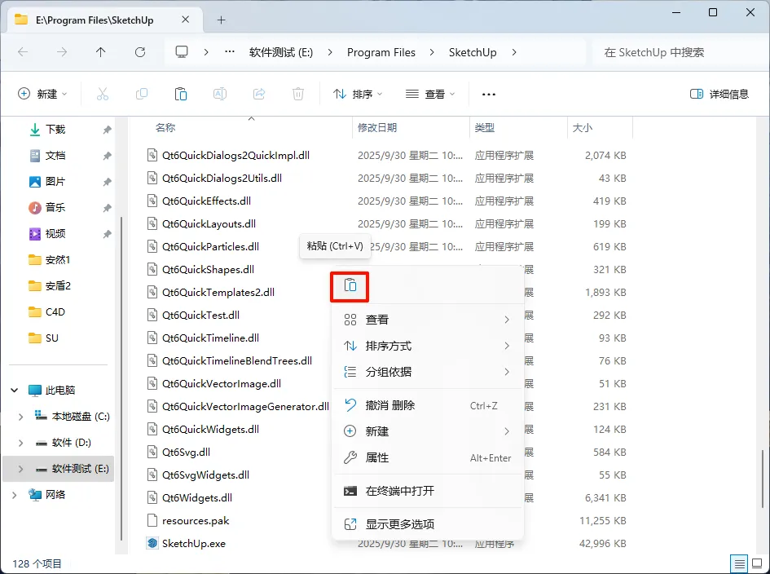Click the chevron after SketchUp in the address bar

pyautogui.click(x=514, y=52)
